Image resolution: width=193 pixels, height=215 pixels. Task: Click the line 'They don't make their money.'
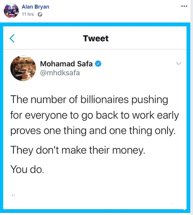click(x=78, y=150)
